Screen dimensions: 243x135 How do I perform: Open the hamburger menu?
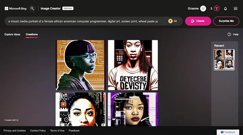236,8
